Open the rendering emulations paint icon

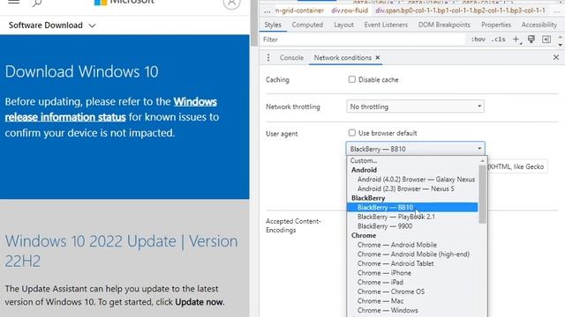coord(531,40)
